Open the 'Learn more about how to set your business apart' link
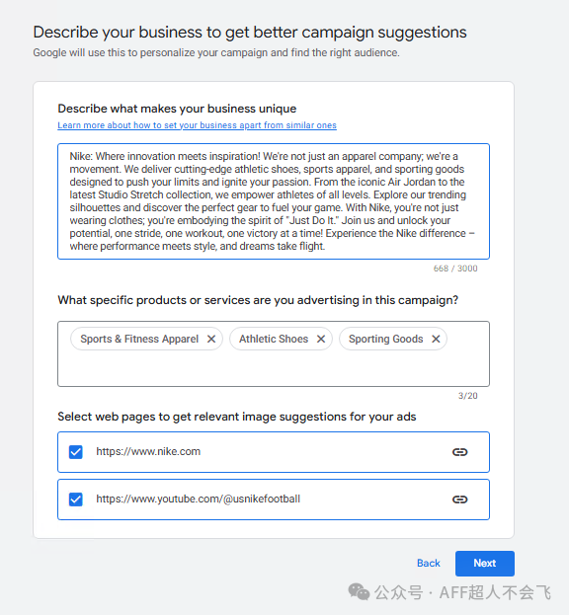This screenshot has height=615, width=569. click(197, 125)
